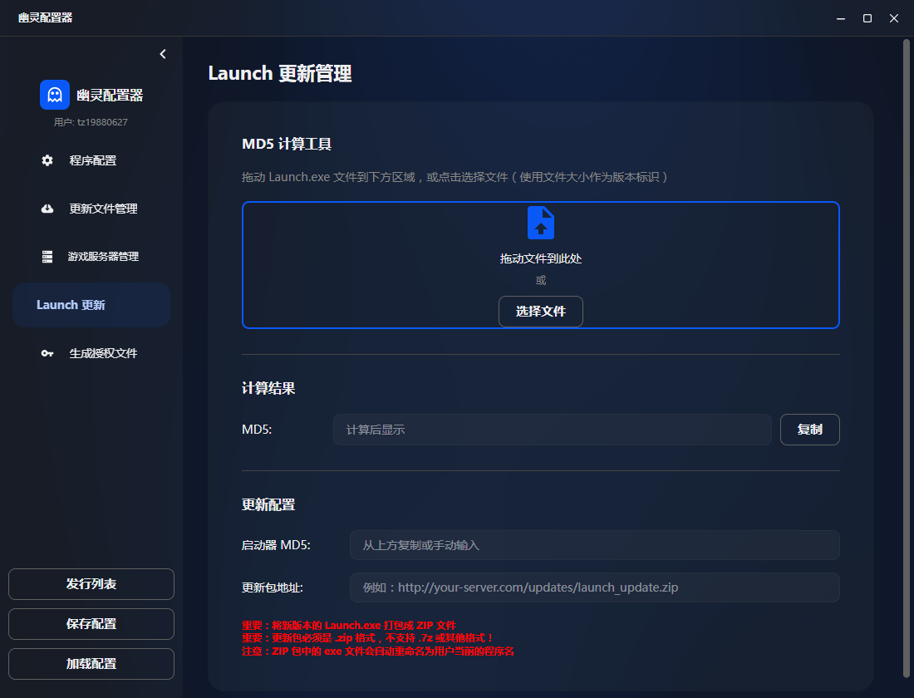Click the vertical scrollbar on the right
Screen dimensions: 914x698
tap(907, 357)
